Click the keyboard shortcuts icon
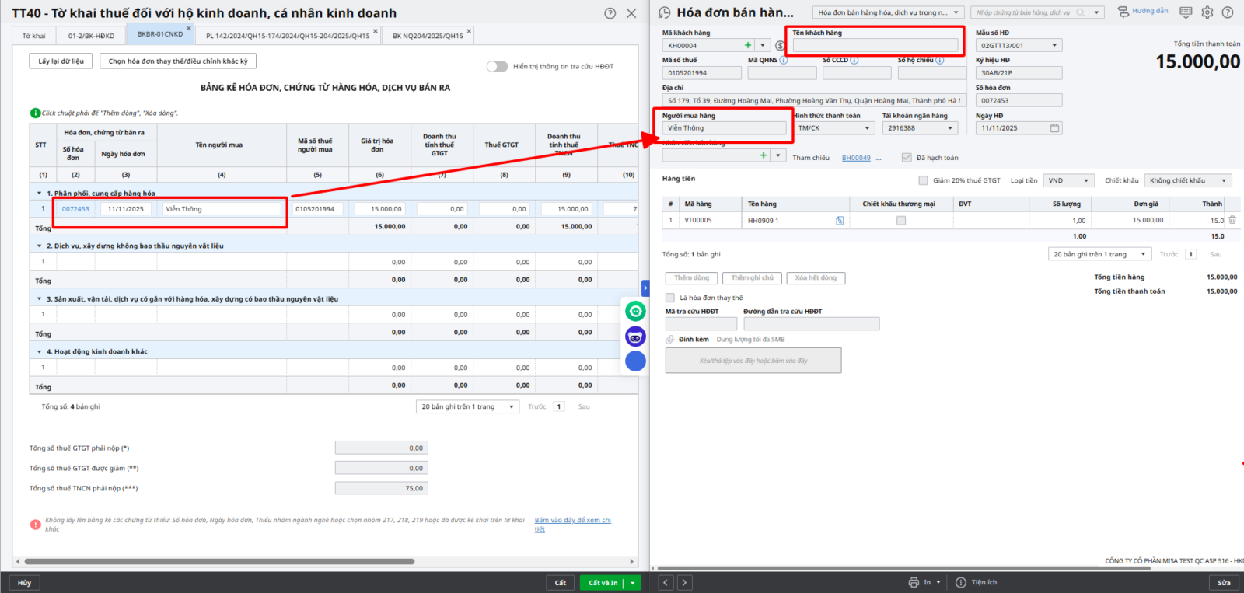Image resolution: width=1244 pixels, height=593 pixels. click(1186, 12)
